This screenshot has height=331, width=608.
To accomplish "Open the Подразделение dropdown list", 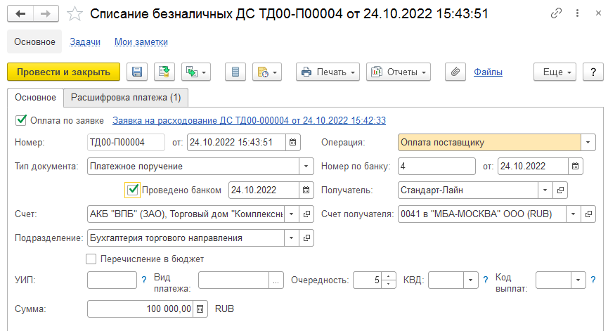I will tap(291, 238).
